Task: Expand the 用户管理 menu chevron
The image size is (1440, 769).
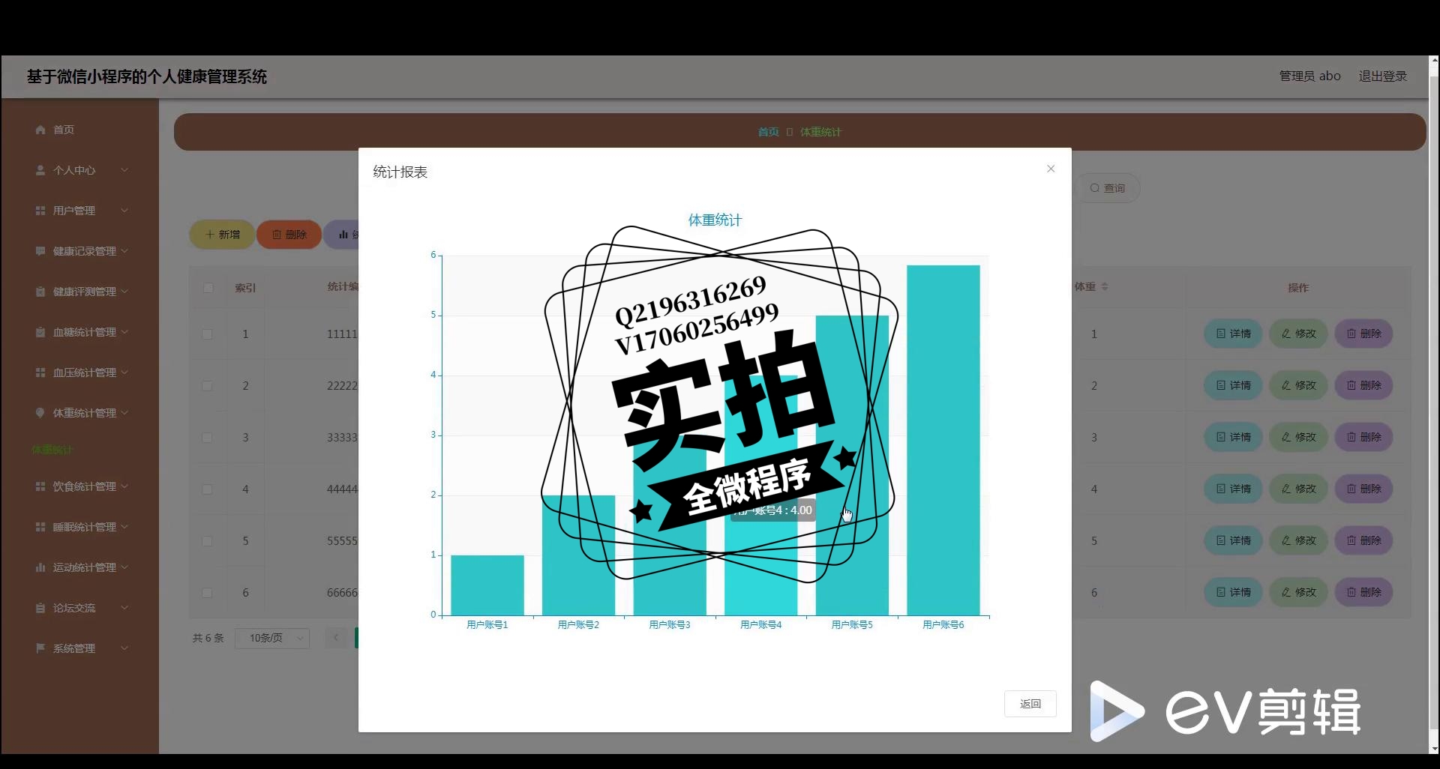Action: 124,211
